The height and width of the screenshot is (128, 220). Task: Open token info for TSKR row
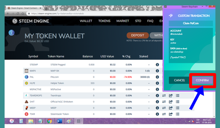tap(157, 114)
